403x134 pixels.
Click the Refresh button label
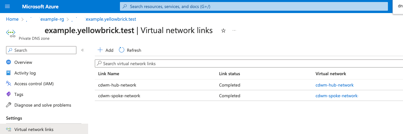(x=134, y=50)
